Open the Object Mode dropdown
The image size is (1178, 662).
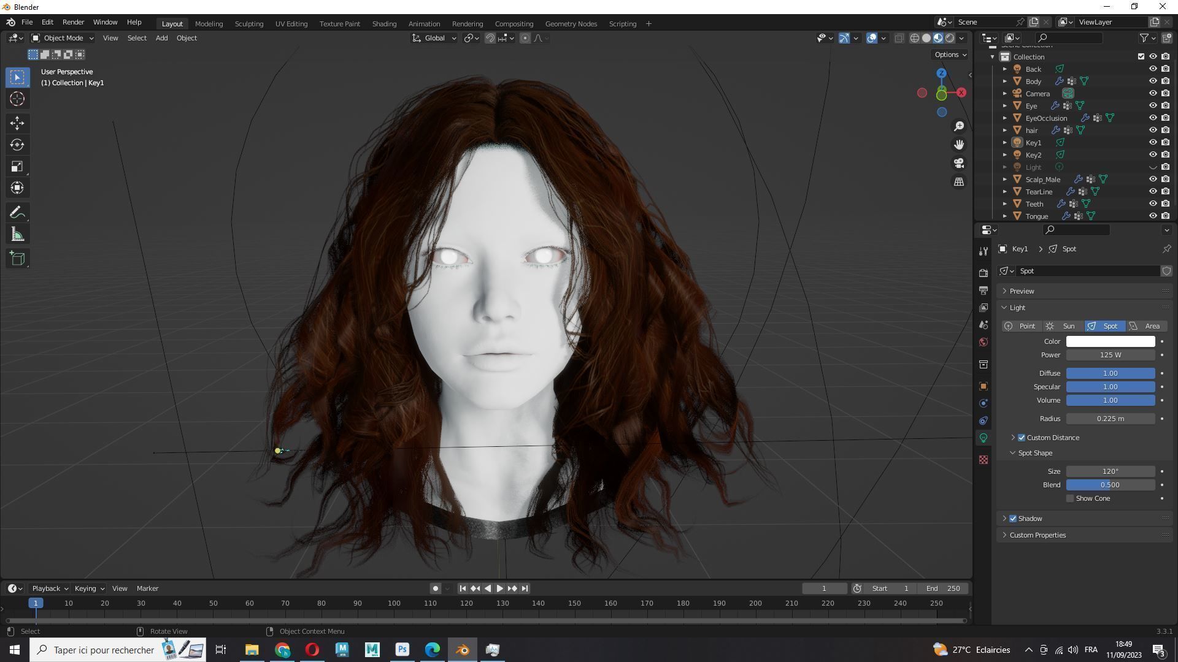point(62,38)
